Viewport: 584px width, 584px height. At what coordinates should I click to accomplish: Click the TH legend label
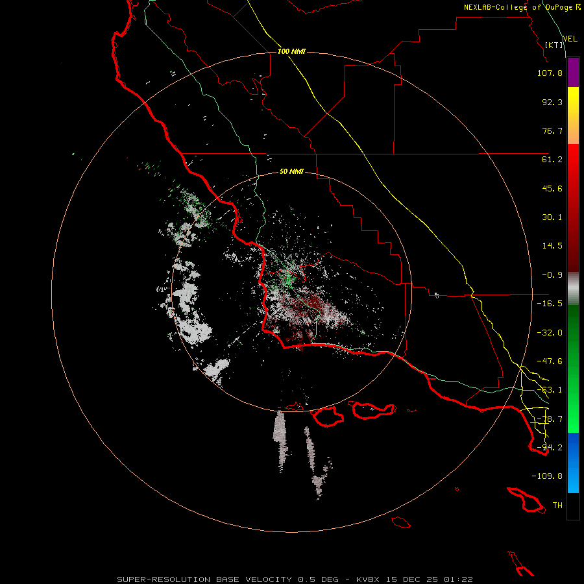pyautogui.click(x=557, y=505)
